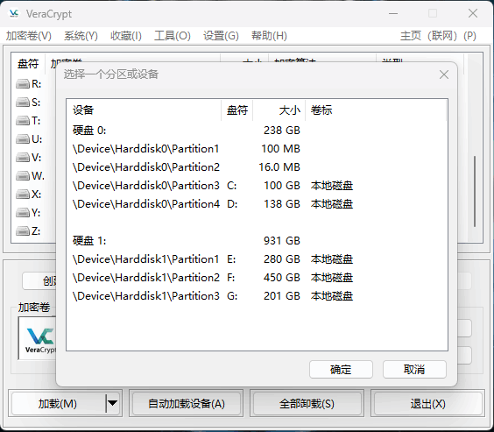Open the 工具(O) menu
494x432 pixels.
coord(173,36)
